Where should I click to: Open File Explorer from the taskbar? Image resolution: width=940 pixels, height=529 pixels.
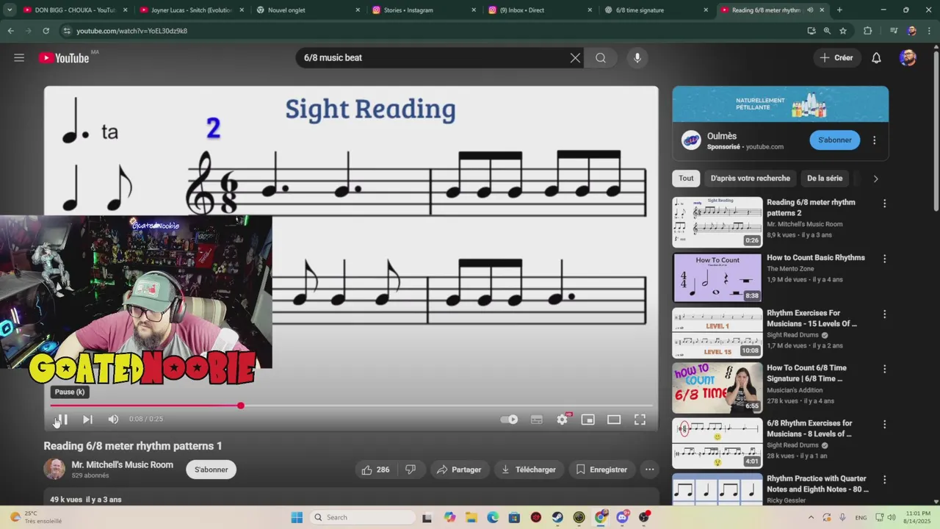click(x=471, y=517)
